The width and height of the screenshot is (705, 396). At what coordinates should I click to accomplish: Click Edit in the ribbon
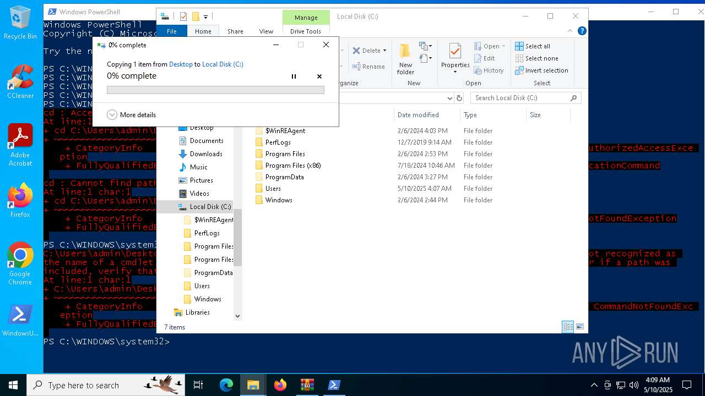(484, 58)
